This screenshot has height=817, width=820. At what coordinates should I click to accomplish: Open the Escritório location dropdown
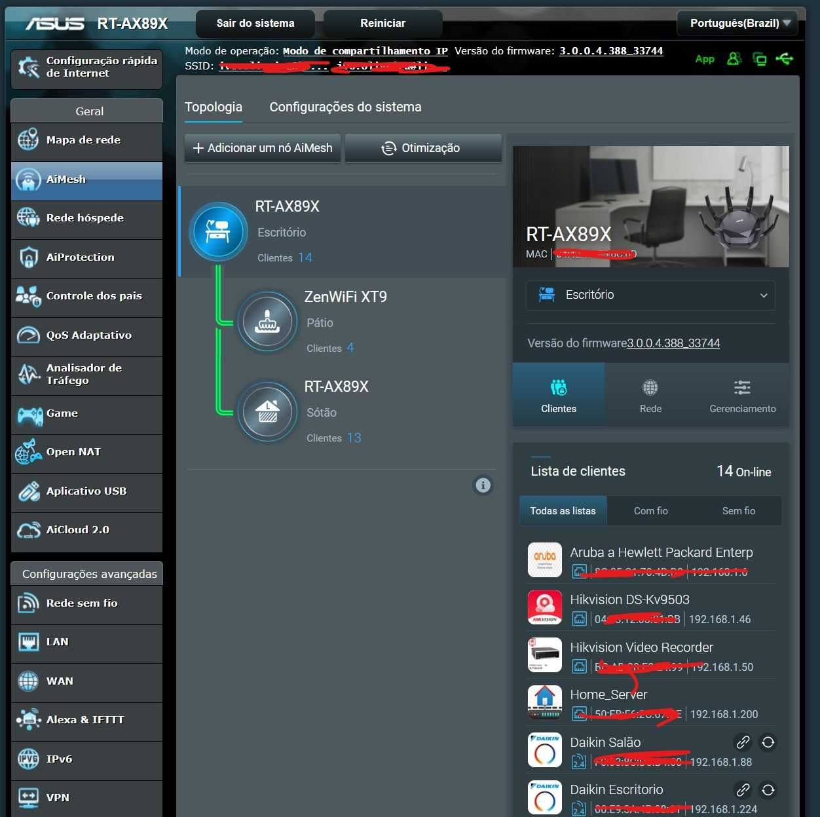click(x=651, y=295)
